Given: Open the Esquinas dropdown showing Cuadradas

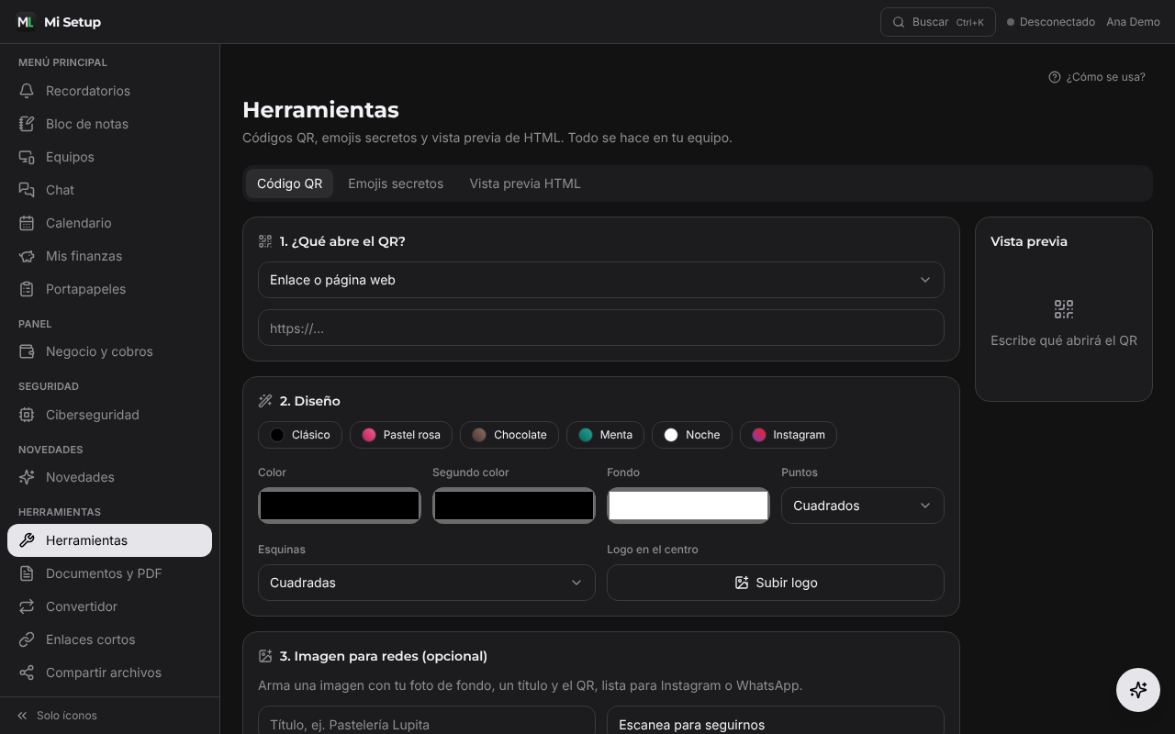Looking at the screenshot, I should click(427, 583).
